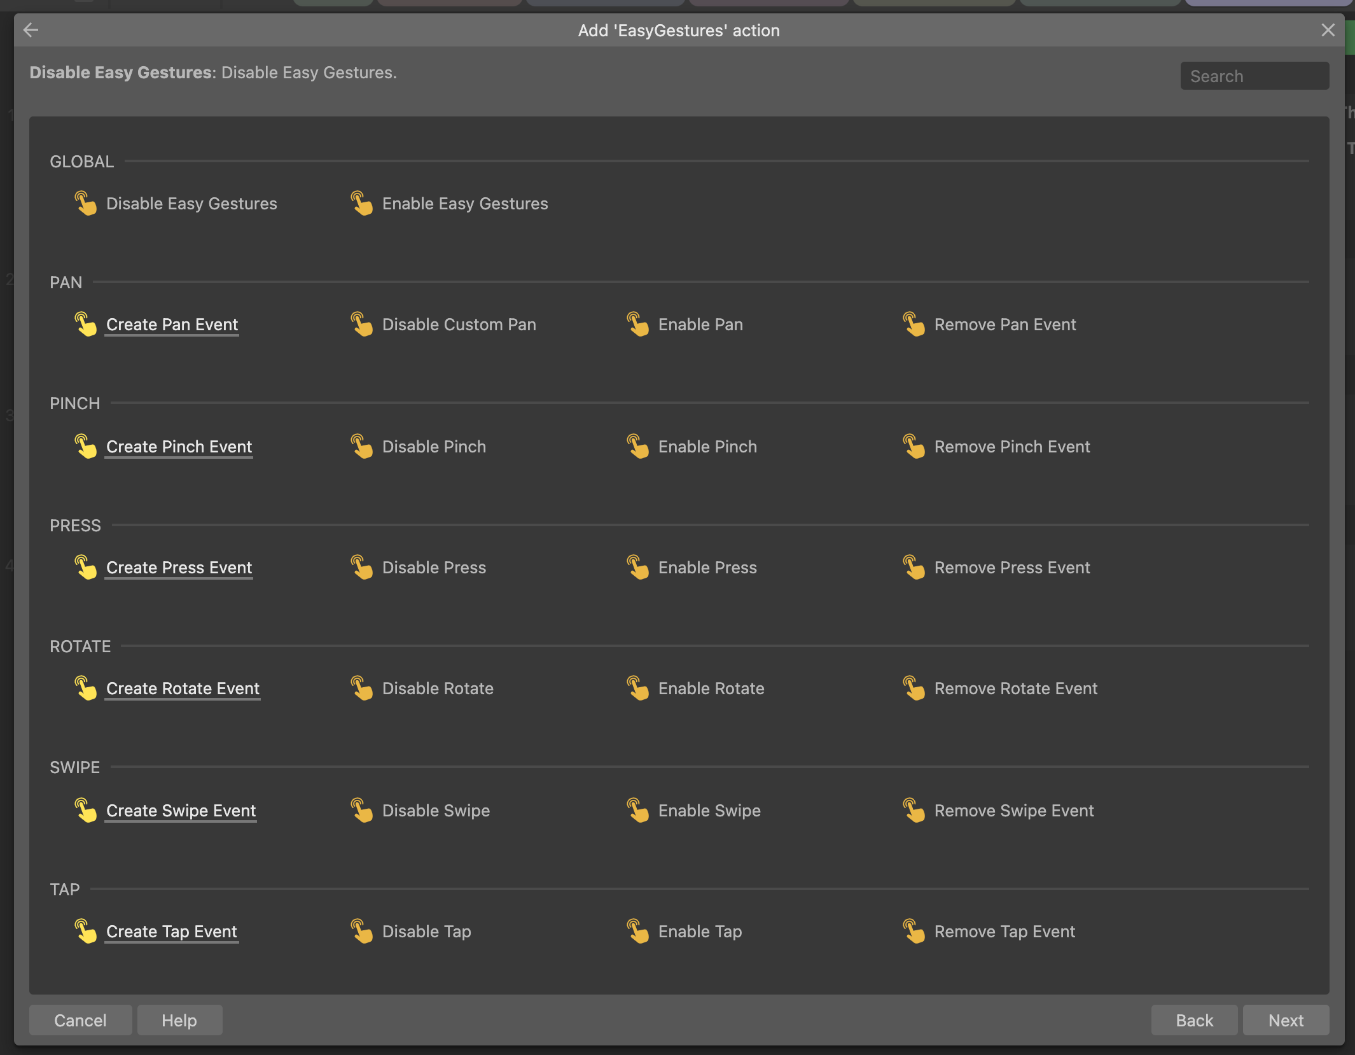
Task: Choose the Disable Custom Pan action
Action: [459, 325]
